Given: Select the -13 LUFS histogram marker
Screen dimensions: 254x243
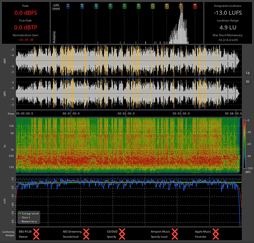Looking at the screenshot, I should [181, 6].
